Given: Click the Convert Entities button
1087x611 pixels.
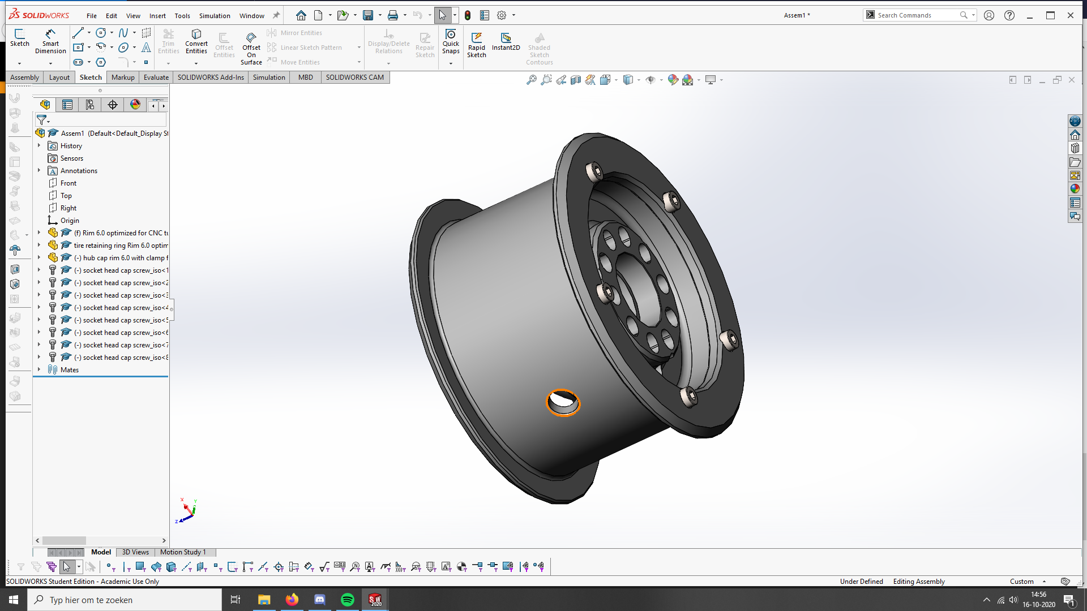Looking at the screenshot, I should 196,42.
